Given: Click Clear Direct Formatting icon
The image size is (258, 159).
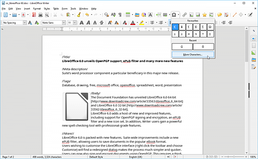Looking at the screenshot, I should (125, 23).
